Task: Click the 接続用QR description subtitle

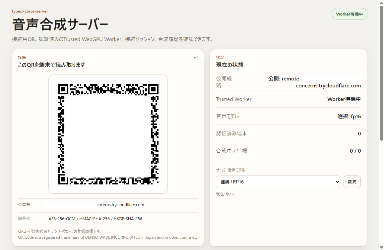Action: coord(113,39)
